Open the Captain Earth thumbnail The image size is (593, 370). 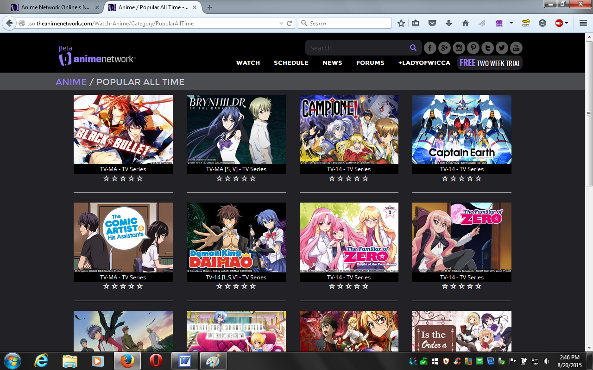(x=462, y=129)
